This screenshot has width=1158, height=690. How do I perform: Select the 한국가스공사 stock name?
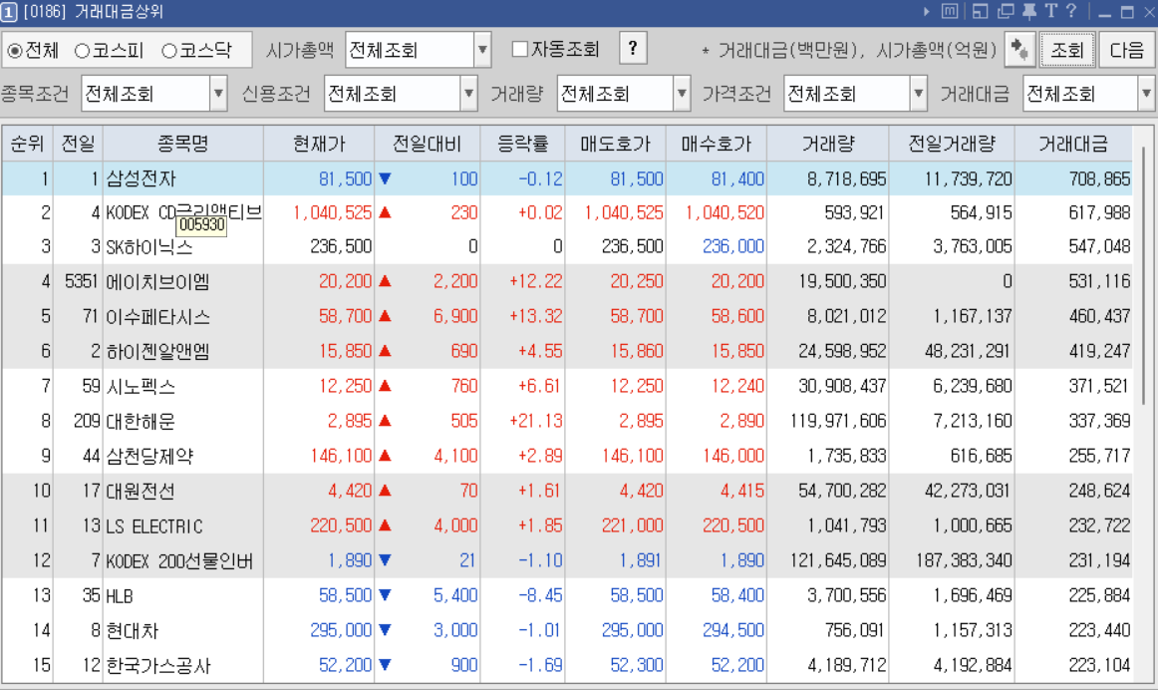tap(158, 666)
